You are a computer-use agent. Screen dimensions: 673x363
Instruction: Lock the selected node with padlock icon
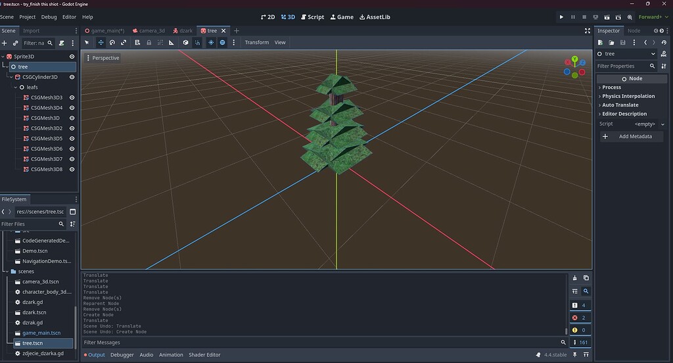149,43
